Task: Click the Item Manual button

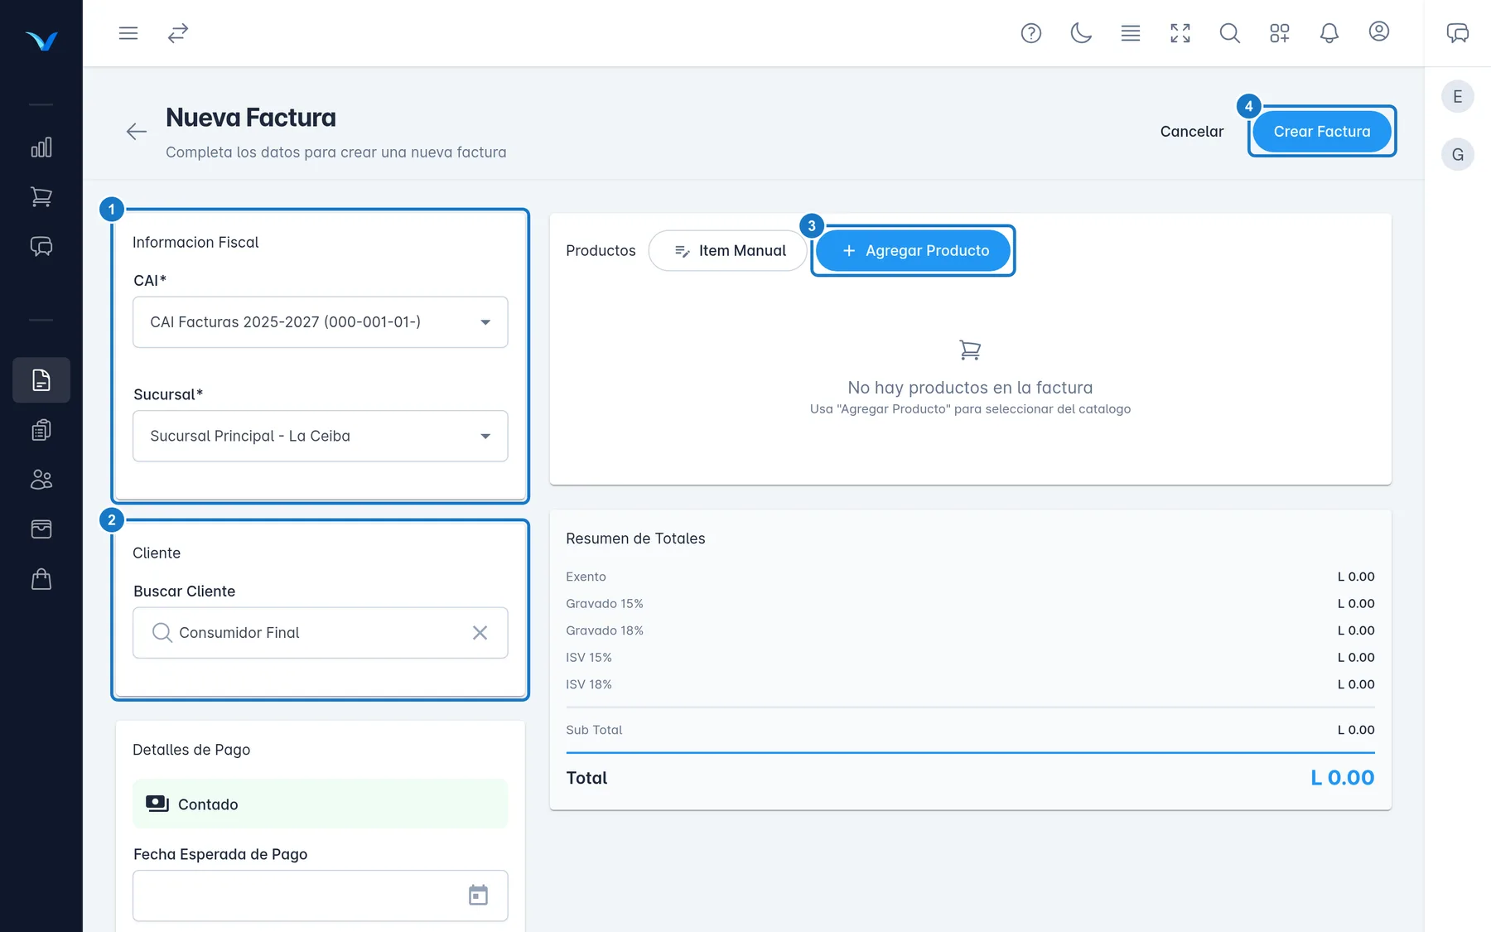Action: [728, 251]
